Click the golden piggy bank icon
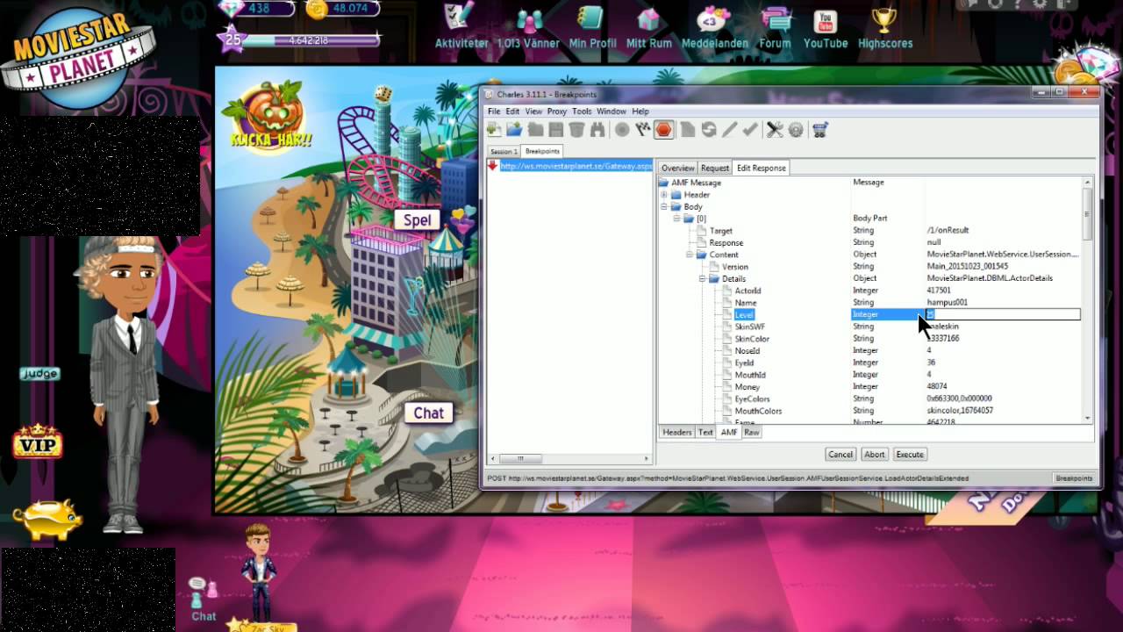The width and height of the screenshot is (1123, 632). click(x=47, y=518)
